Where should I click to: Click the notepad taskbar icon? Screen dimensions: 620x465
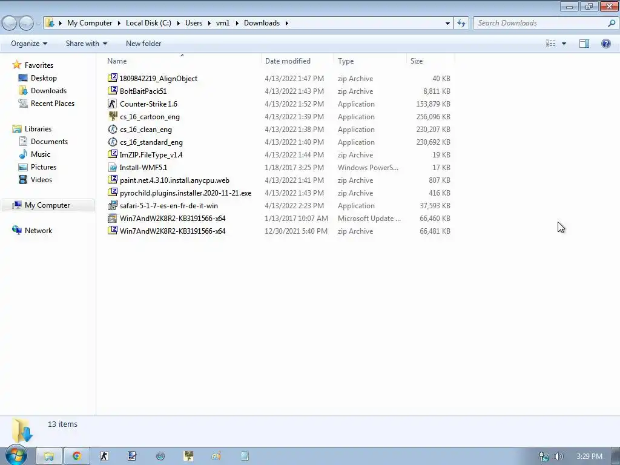(245, 457)
